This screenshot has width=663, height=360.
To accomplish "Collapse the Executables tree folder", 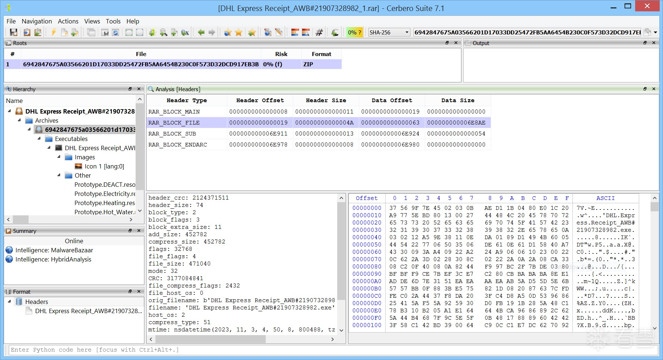I will click(x=39, y=139).
